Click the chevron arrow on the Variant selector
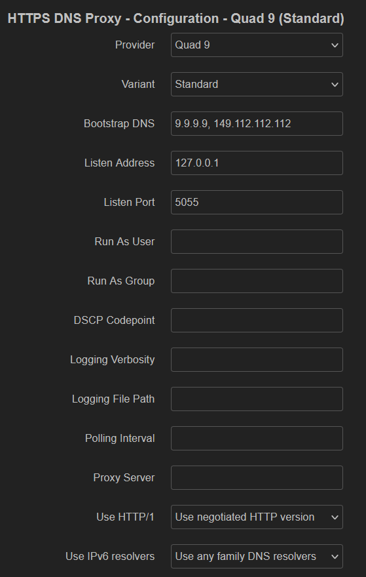Screen dimensions: 366x577 335,85
